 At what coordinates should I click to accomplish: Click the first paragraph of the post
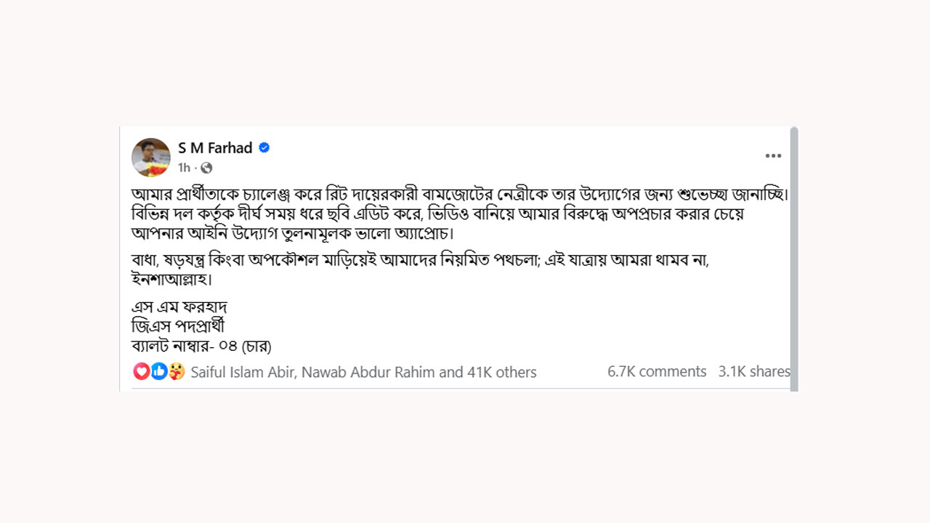pos(459,214)
